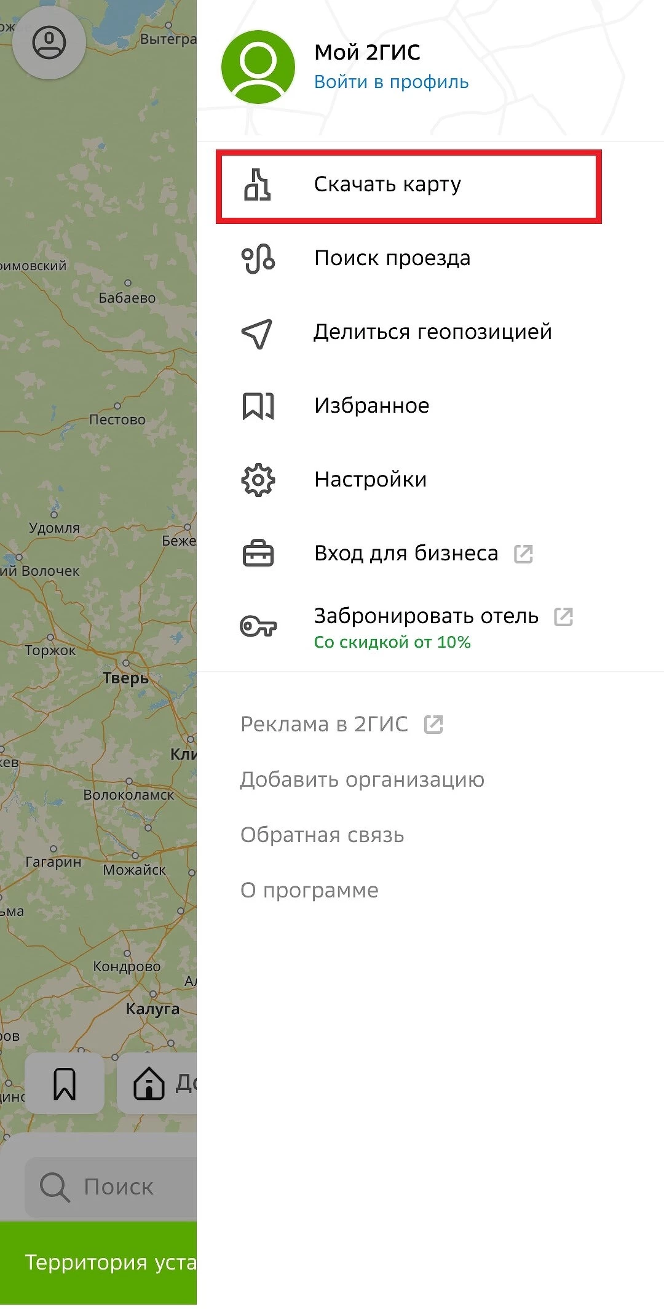The height and width of the screenshot is (1312, 664).
Task: Tap the user profile button on the map
Action: click(49, 43)
